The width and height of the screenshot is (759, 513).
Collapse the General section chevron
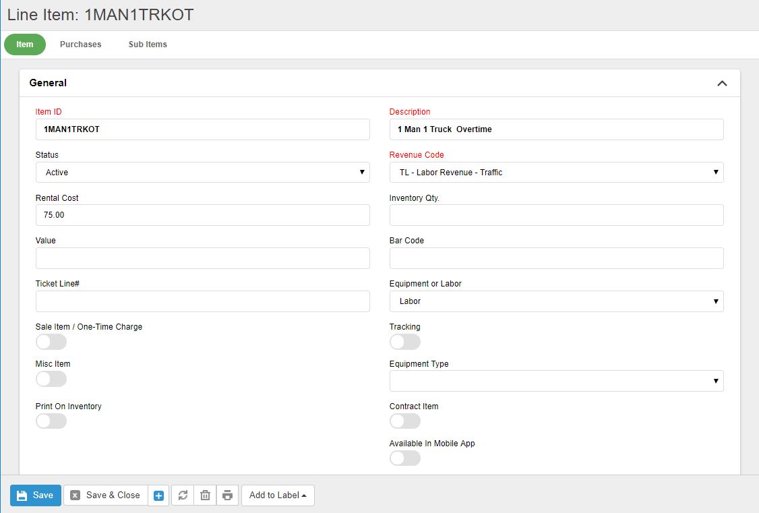(722, 84)
